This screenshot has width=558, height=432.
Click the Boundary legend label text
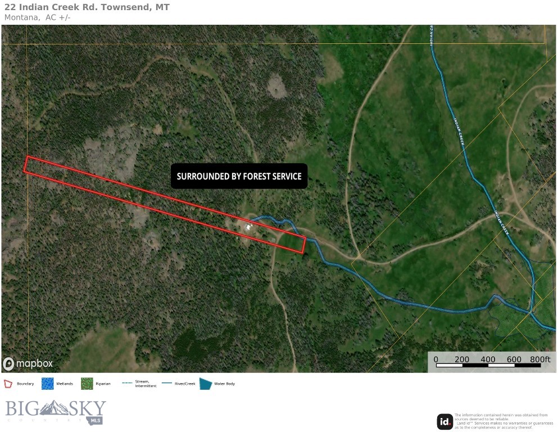pos(25,384)
